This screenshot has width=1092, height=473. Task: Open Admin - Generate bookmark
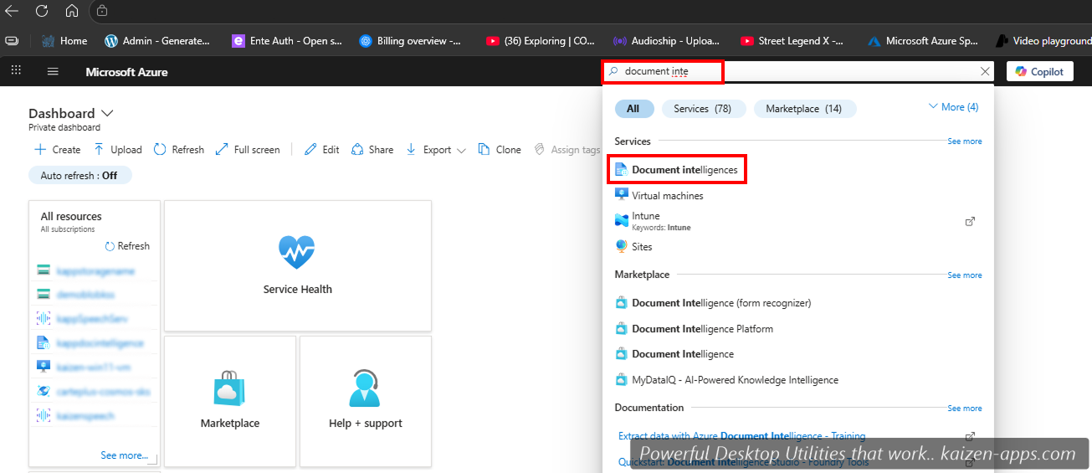[157, 40]
